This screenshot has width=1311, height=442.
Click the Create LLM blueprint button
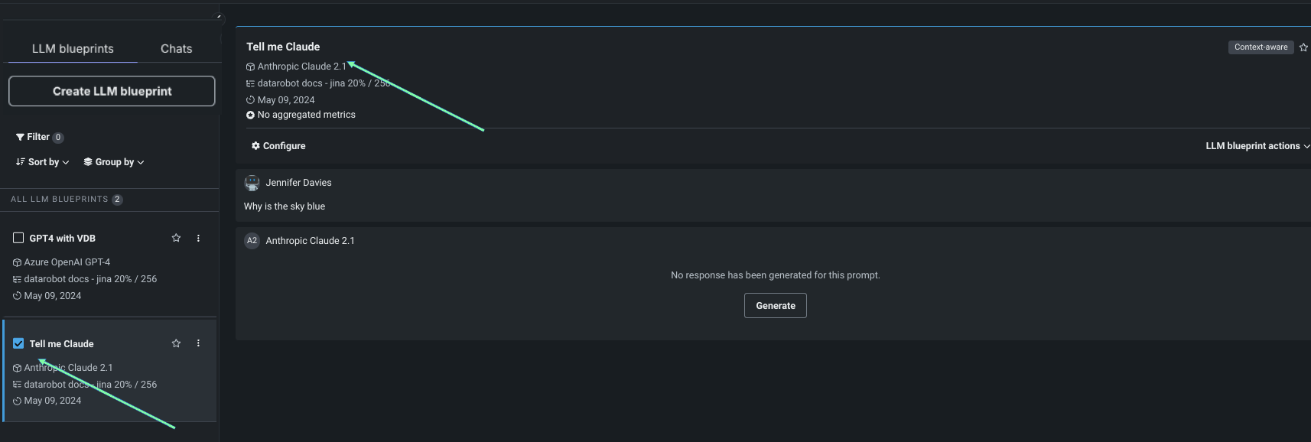coord(112,91)
